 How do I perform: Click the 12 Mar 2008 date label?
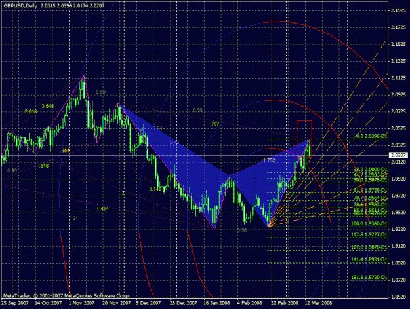tap(318, 303)
